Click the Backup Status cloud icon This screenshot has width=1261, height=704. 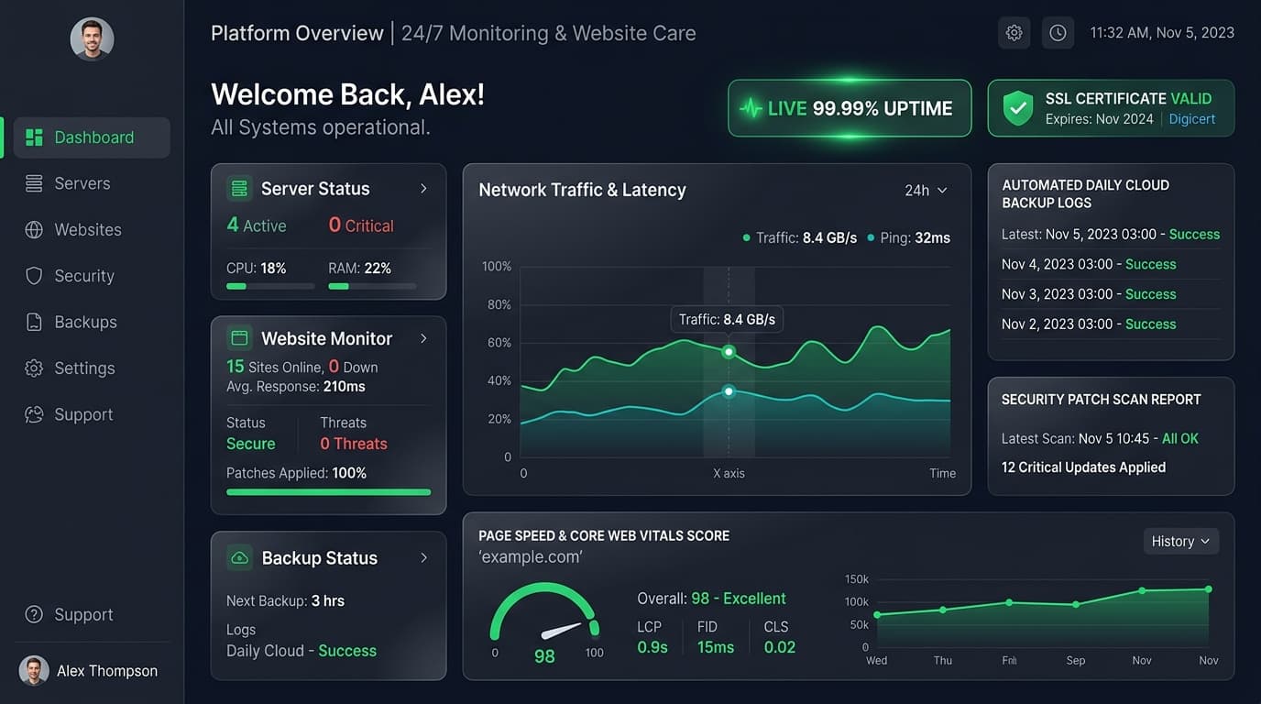point(239,557)
